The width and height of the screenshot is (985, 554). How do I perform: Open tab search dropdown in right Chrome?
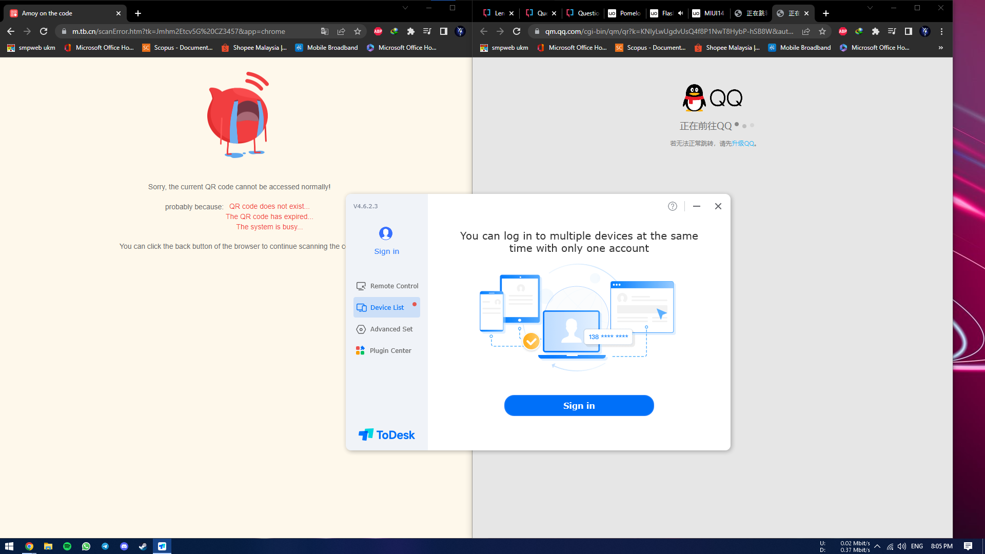(870, 8)
